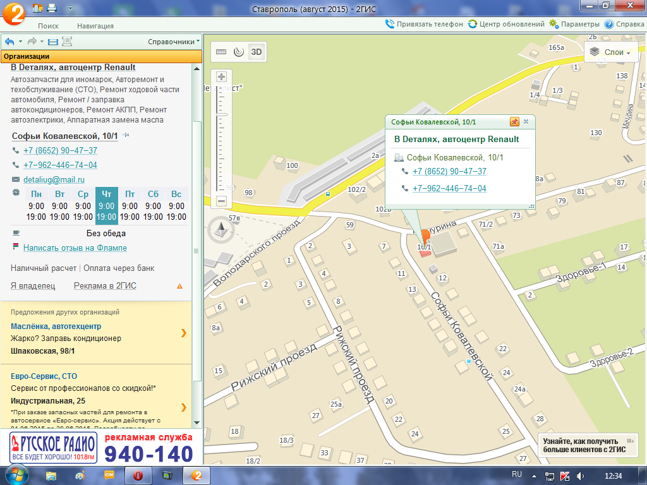The width and height of the screenshot is (647, 485).
Task: Click the printer icon in title bar
Action: click(x=52, y=8)
